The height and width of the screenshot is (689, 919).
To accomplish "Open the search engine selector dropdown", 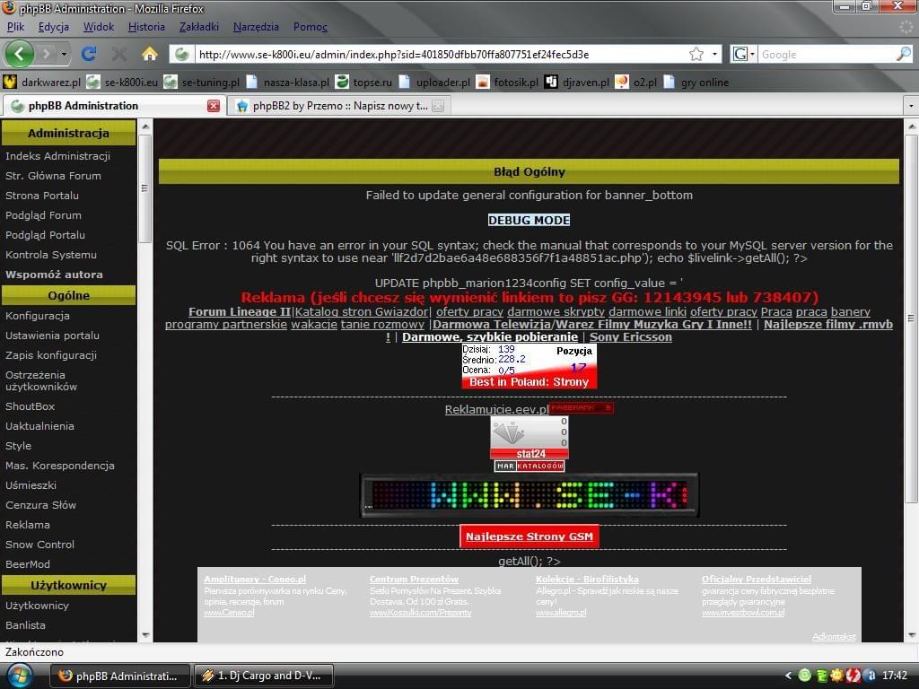I will point(743,55).
